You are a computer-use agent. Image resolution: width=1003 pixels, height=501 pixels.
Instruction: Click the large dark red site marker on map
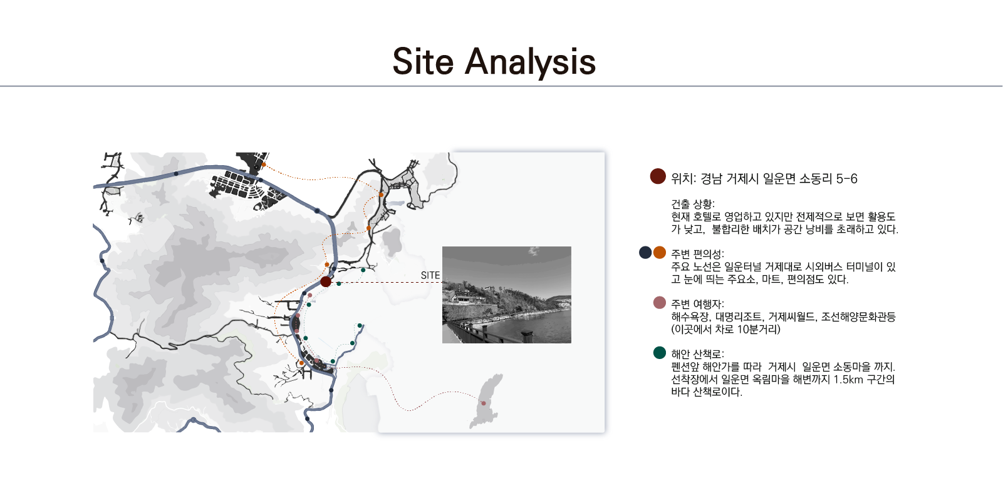(326, 281)
